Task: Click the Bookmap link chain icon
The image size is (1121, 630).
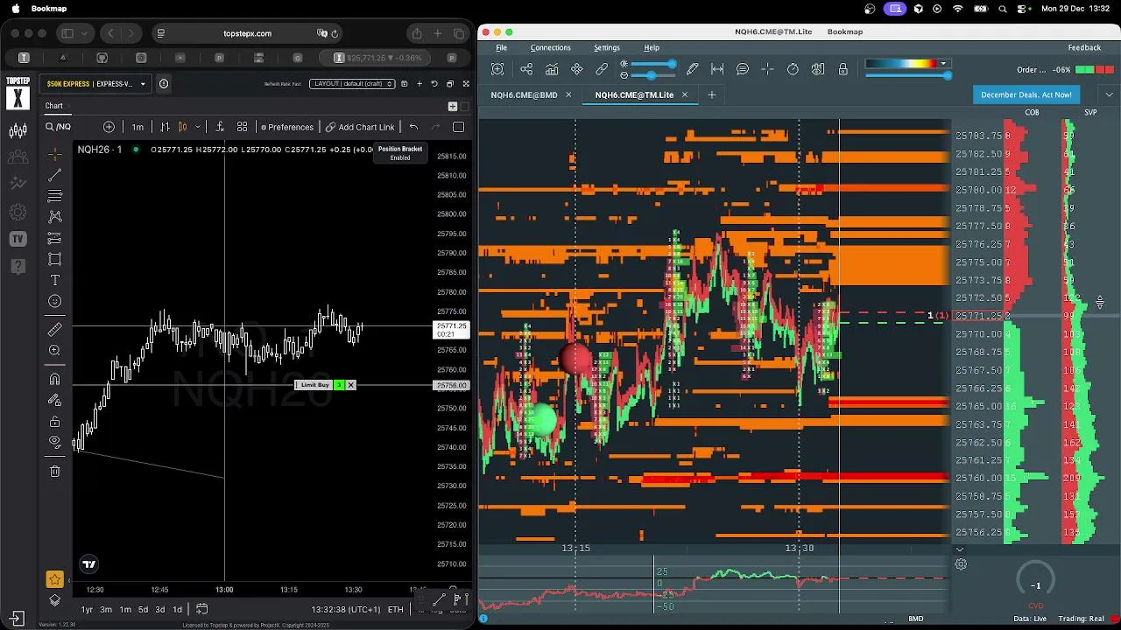Action: pos(602,69)
